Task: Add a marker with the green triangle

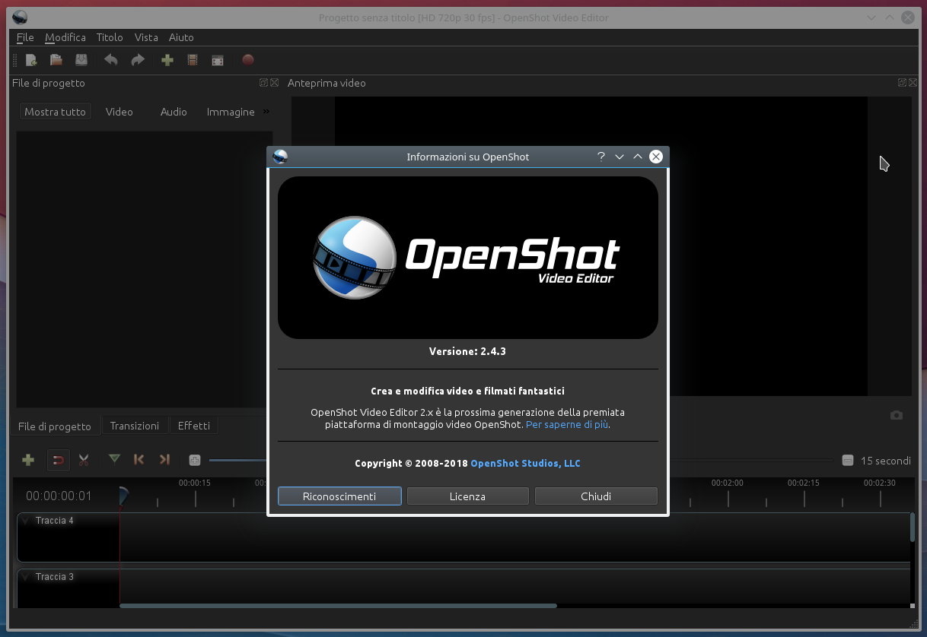Action: [x=114, y=459]
